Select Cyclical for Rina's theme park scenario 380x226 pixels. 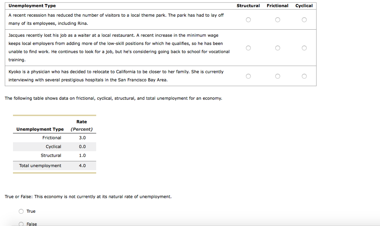point(304,19)
